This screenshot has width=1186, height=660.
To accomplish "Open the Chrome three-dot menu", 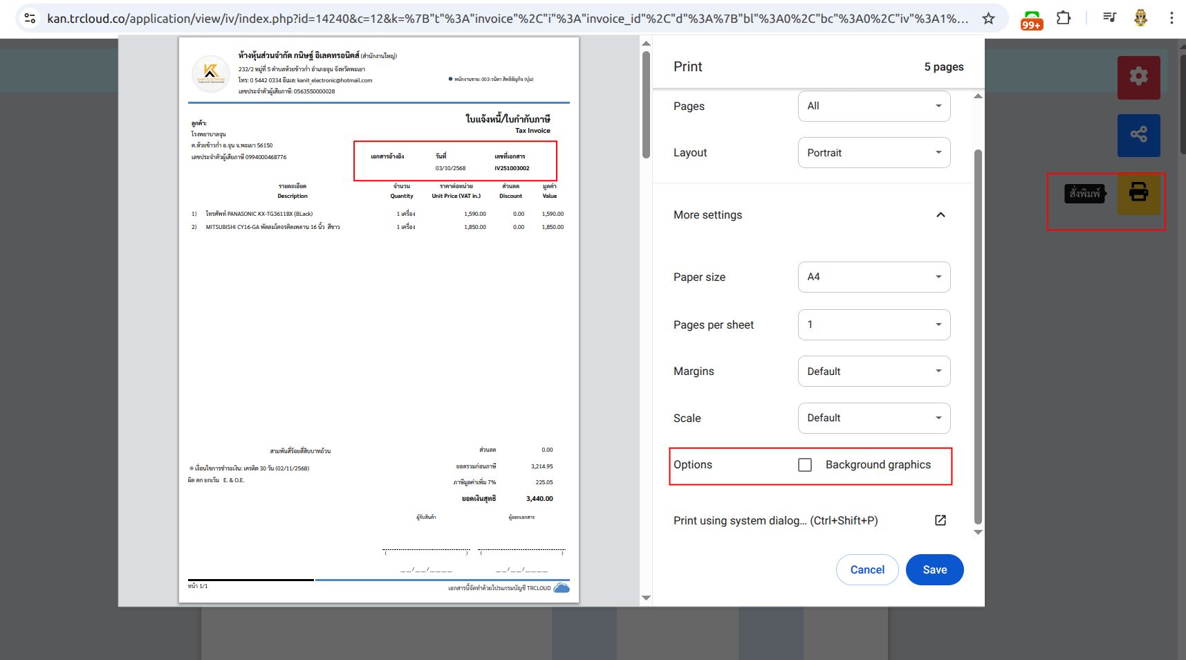I will pyautogui.click(x=1171, y=19).
